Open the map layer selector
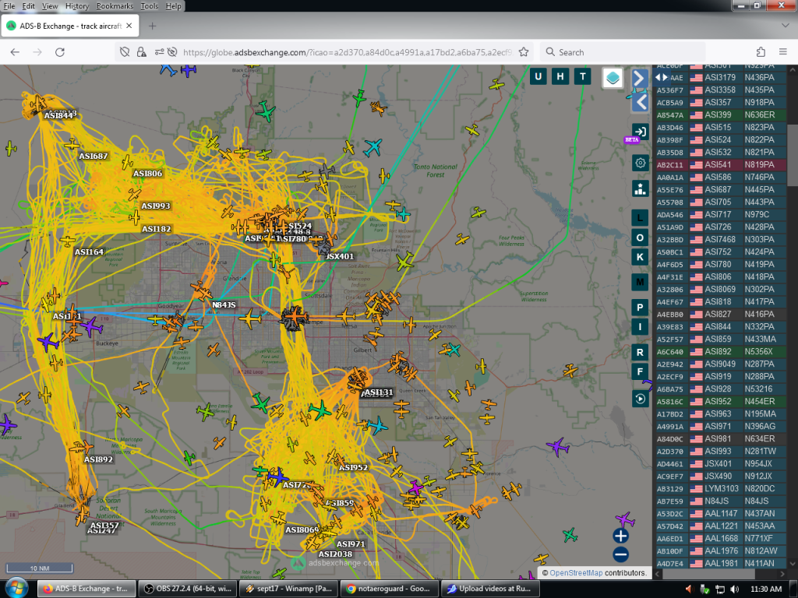Viewport: 798px width, 598px height. click(613, 78)
